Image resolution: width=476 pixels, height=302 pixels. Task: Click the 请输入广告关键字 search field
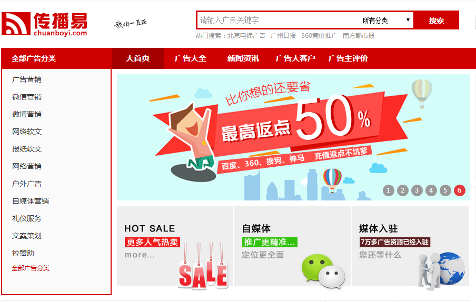278,21
